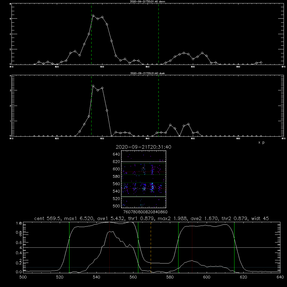Click the first green dashed line in dusk plot
The height and width of the screenshot is (287, 287).
pos(91,106)
